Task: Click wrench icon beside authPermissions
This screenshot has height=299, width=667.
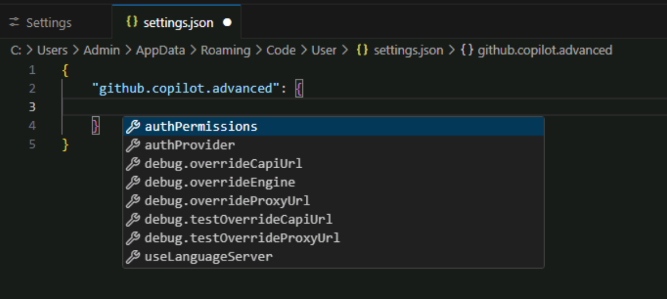Action: click(133, 127)
